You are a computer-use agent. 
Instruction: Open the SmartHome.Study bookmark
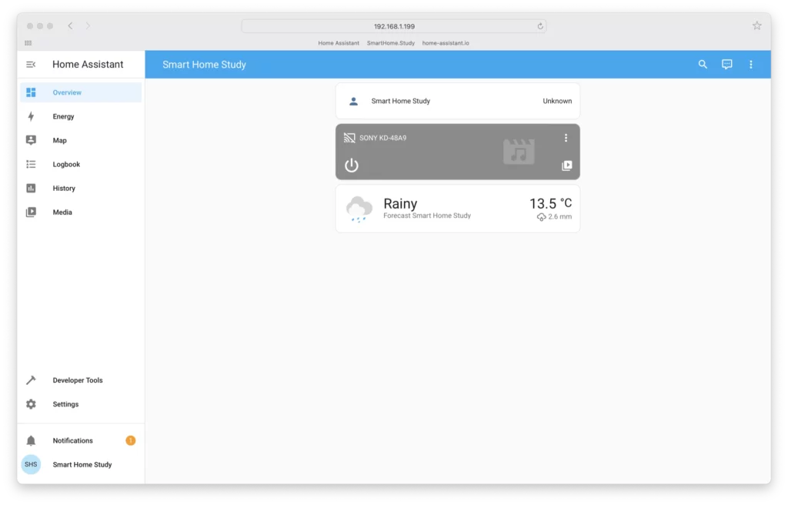tap(390, 43)
